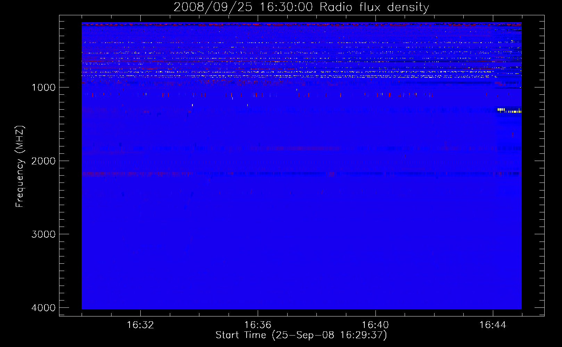Click the bright yellow burst near 1300 MHz
The image size is (562, 347).
pos(509,111)
